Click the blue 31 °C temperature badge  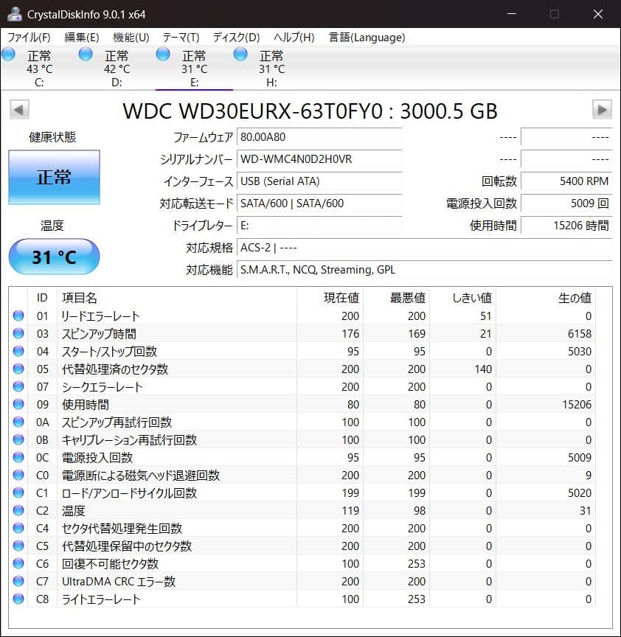(53, 257)
